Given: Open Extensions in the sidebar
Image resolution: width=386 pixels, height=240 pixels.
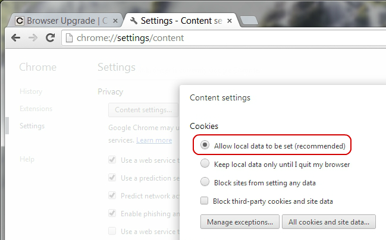Looking at the screenshot, I should 36,109.
